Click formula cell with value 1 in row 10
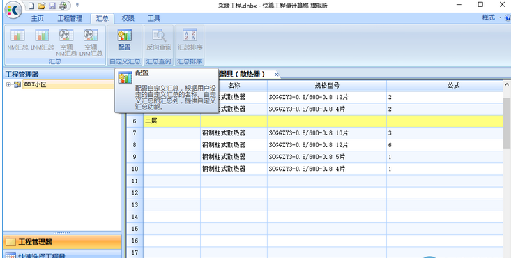Viewport: 511px width, 258px height. 445,169
